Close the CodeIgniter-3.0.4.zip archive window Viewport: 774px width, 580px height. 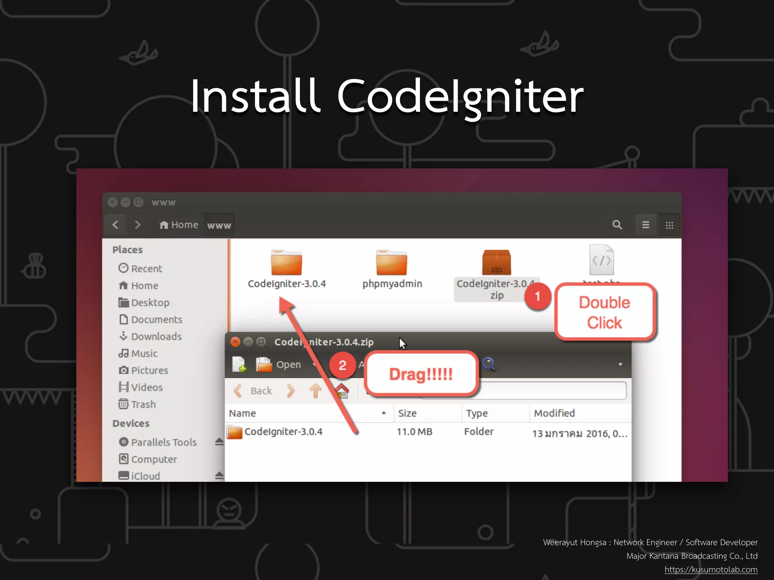(235, 342)
